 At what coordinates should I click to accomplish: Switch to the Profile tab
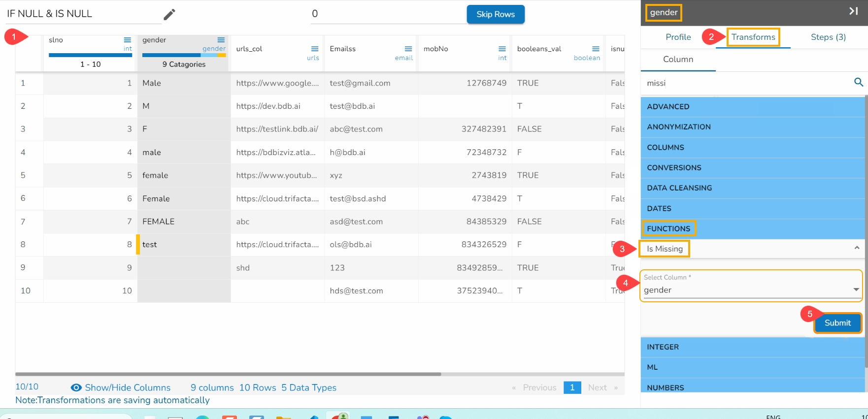click(x=678, y=37)
